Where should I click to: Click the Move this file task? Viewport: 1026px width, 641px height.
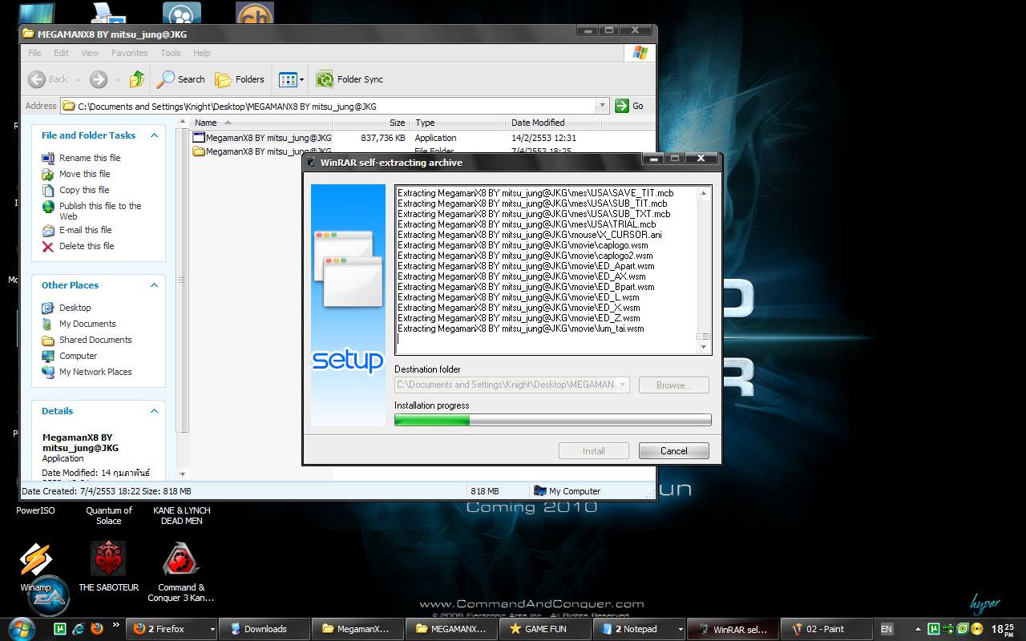pyautogui.click(x=84, y=174)
